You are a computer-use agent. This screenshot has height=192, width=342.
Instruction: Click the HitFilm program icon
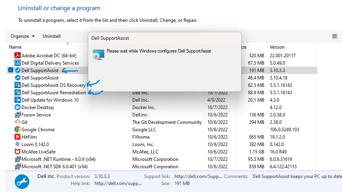click(18, 137)
